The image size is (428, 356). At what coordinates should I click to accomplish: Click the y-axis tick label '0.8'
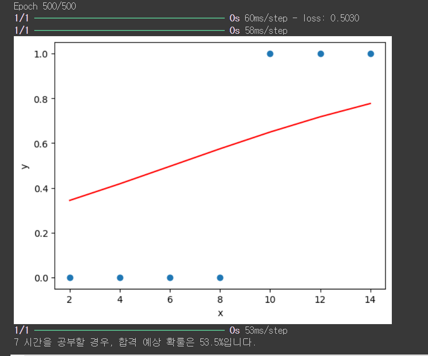(40, 99)
